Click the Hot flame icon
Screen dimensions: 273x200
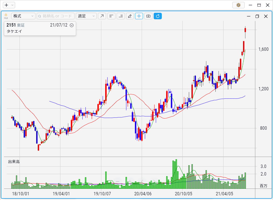coord(6,16)
